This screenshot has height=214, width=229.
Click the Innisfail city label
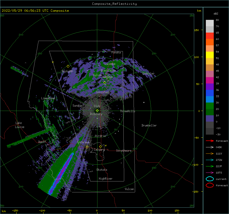pyautogui.click(x=103, y=92)
